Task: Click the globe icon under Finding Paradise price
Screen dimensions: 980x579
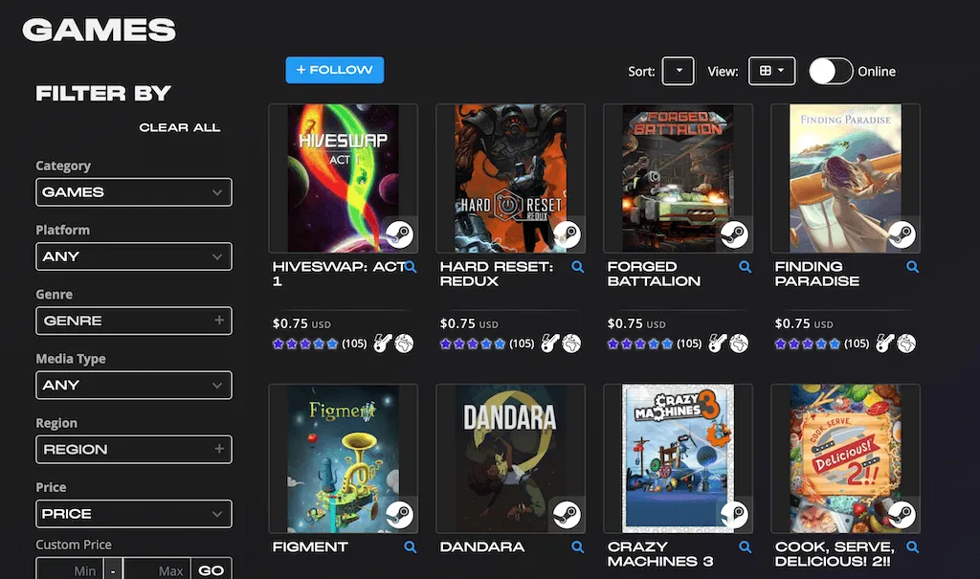Action: (905, 343)
